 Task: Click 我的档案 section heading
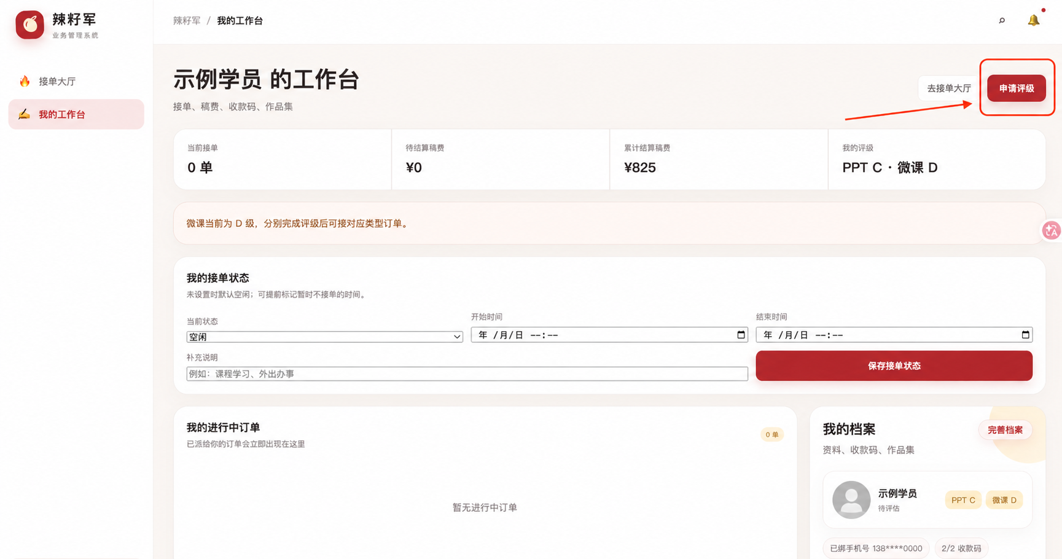[849, 429]
